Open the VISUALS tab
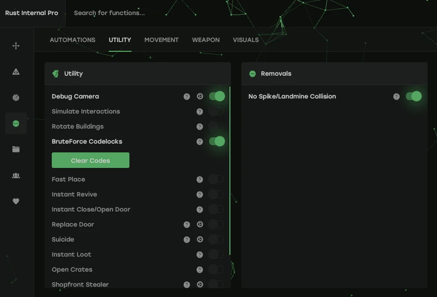Screen dimensions: 437x297 246,40
